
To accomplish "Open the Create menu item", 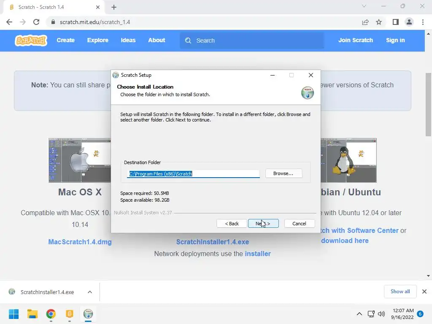I will click(65, 40).
